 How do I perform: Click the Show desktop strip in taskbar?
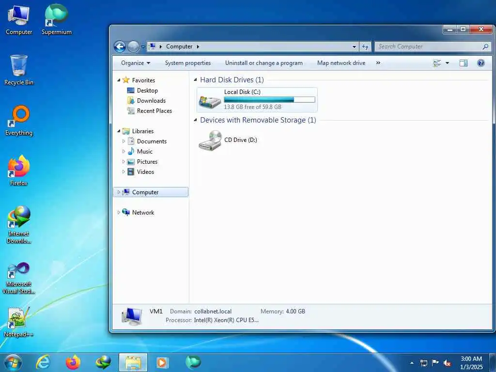(493, 362)
